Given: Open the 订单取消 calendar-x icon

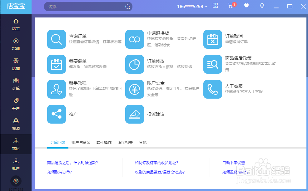Looking at the screenshot, I should pyautogui.click(x=212, y=39).
